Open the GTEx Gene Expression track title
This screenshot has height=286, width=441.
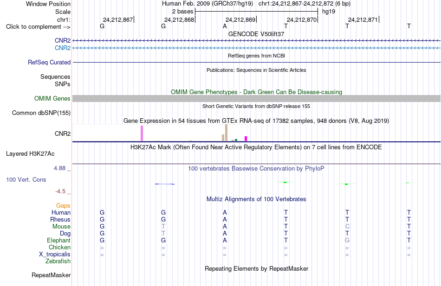(256, 121)
